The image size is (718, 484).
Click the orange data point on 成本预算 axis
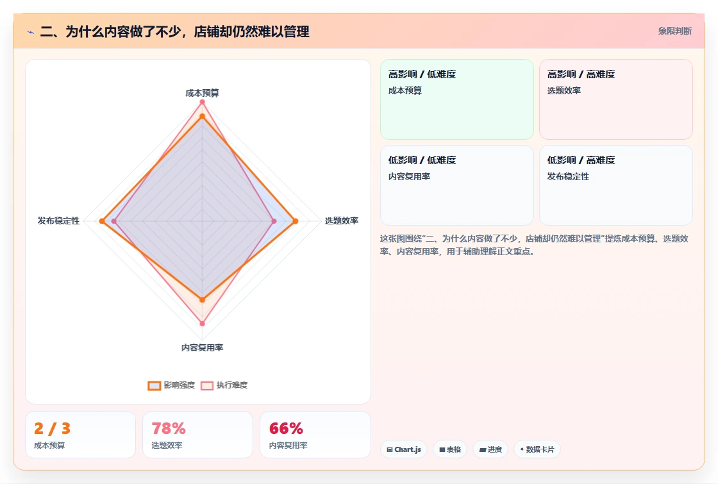[202, 117]
